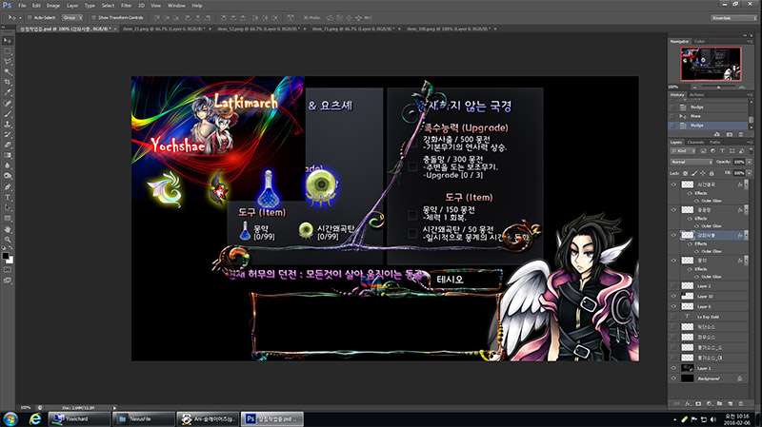Create new snapshot camera icon in History

[730, 134]
